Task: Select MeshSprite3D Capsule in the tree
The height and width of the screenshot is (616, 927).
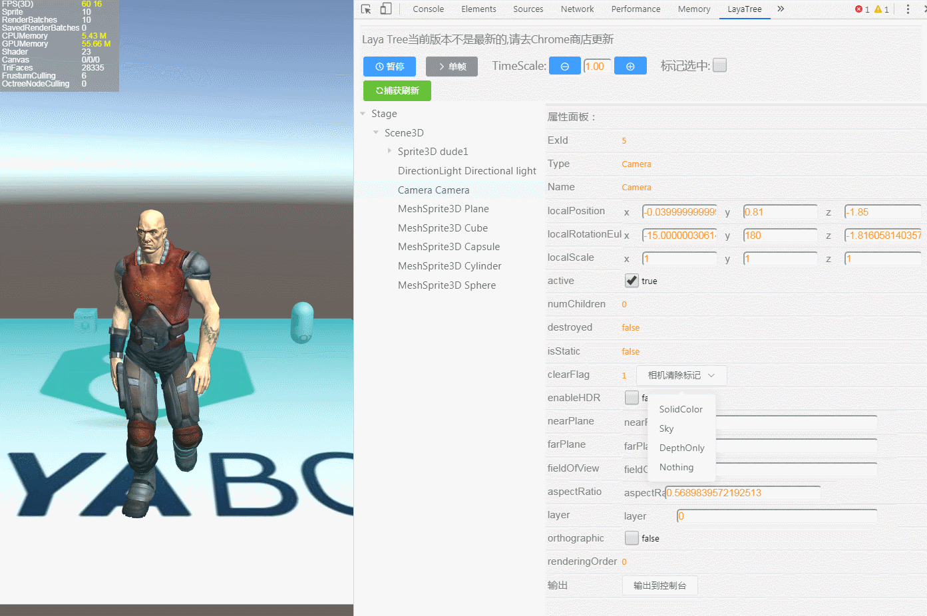Action: point(449,247)
